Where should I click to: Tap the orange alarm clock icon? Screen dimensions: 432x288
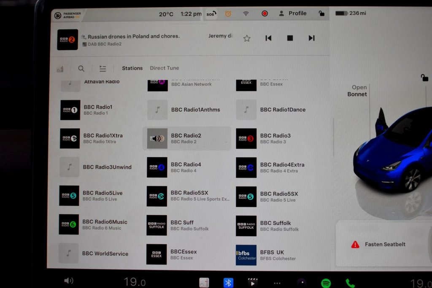tap(228, 13)
